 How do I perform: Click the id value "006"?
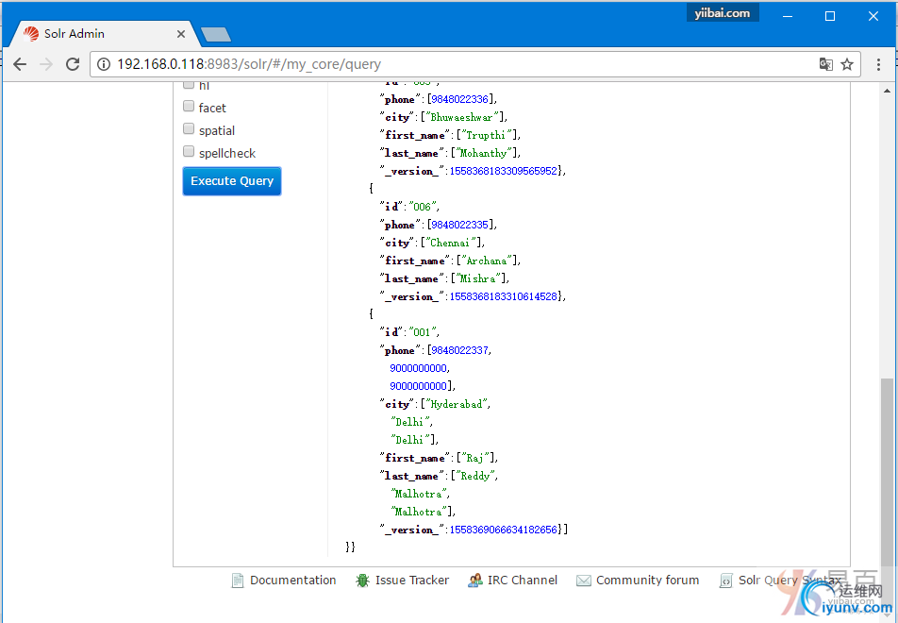tap(422, 207)
